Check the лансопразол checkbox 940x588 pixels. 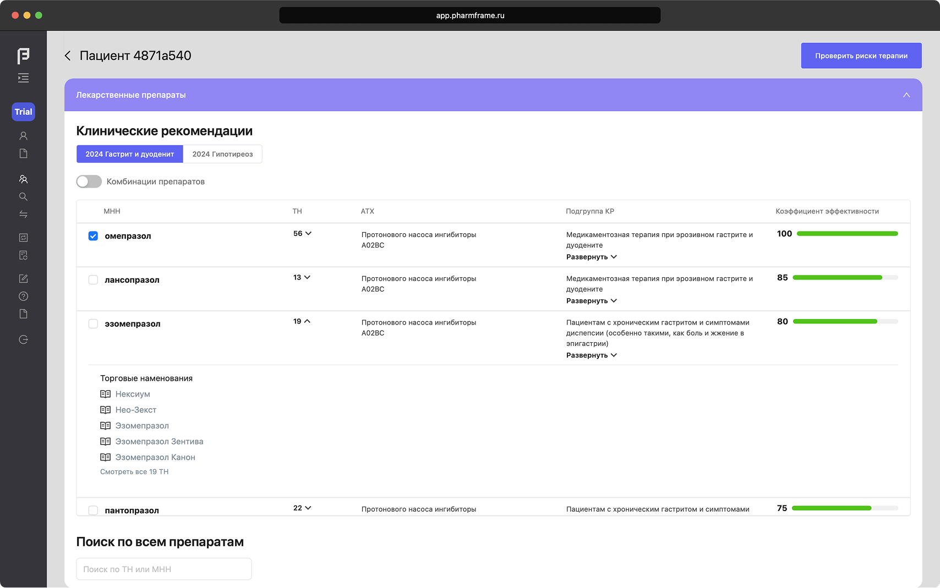tap(93, 280)
